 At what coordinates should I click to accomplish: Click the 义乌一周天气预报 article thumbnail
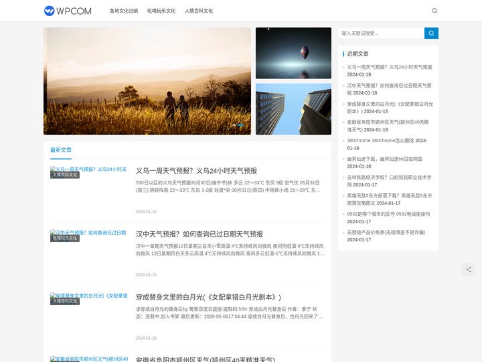click(88, 170)
